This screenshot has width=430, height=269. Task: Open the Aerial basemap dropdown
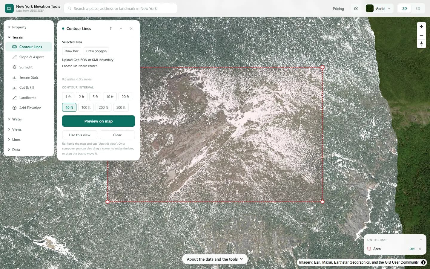point(379,9)
